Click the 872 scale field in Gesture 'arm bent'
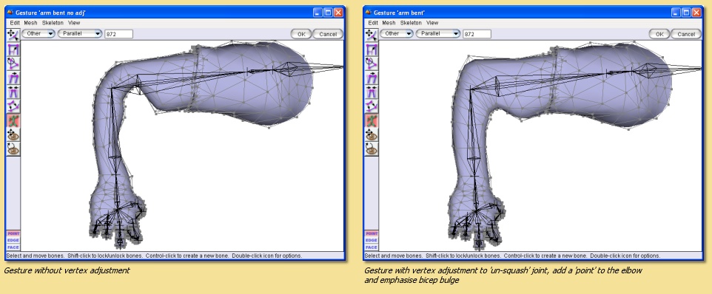The width and height of the screenshot is (712, 294). (477, 34)
